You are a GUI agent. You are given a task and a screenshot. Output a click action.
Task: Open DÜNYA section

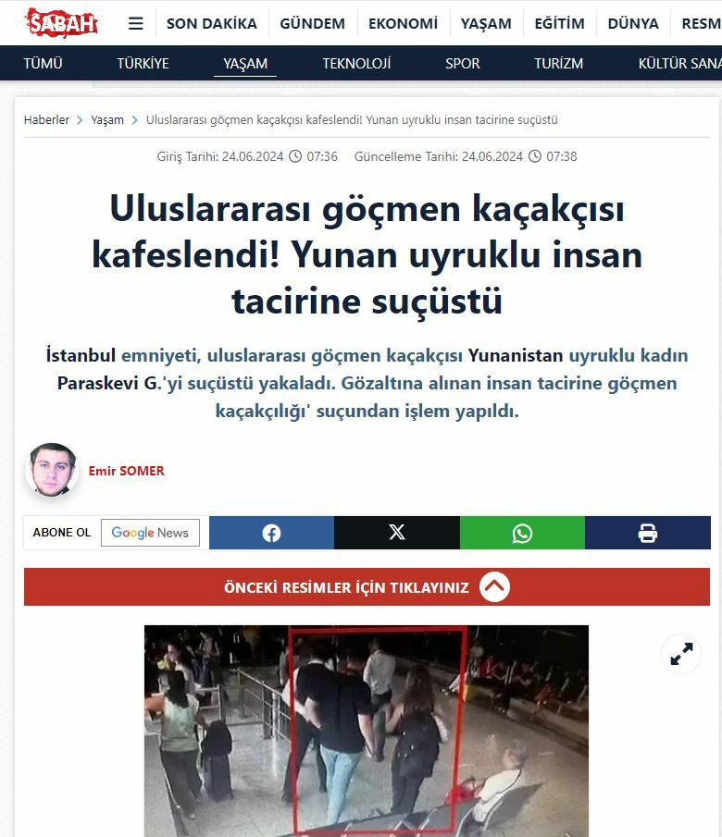click(633, 23)
